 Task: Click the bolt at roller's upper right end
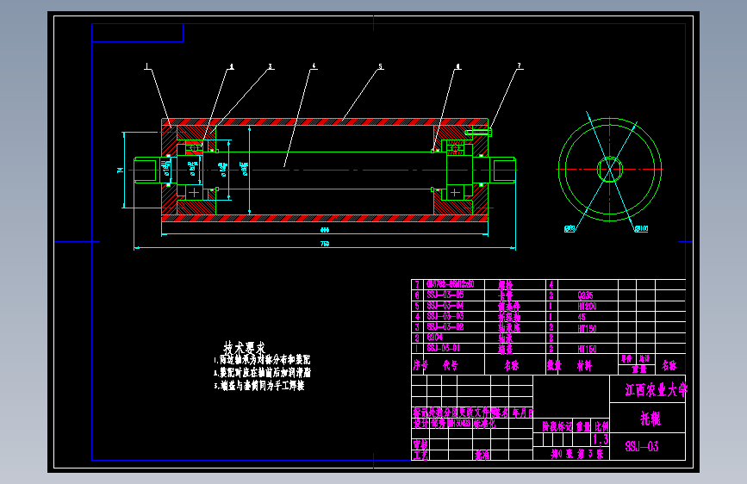(x=478, y=133)
